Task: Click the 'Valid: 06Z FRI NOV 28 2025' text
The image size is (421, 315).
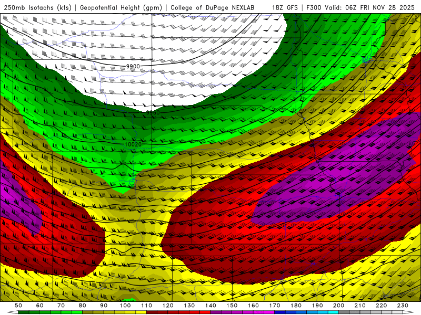Action: pos(370,7)
